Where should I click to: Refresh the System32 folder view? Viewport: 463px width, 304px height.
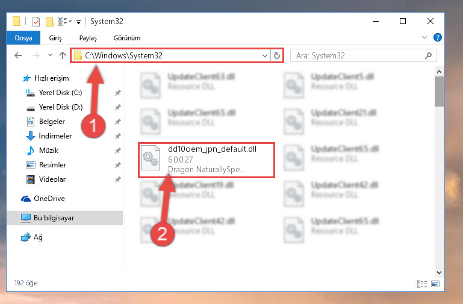coord(277,55)
